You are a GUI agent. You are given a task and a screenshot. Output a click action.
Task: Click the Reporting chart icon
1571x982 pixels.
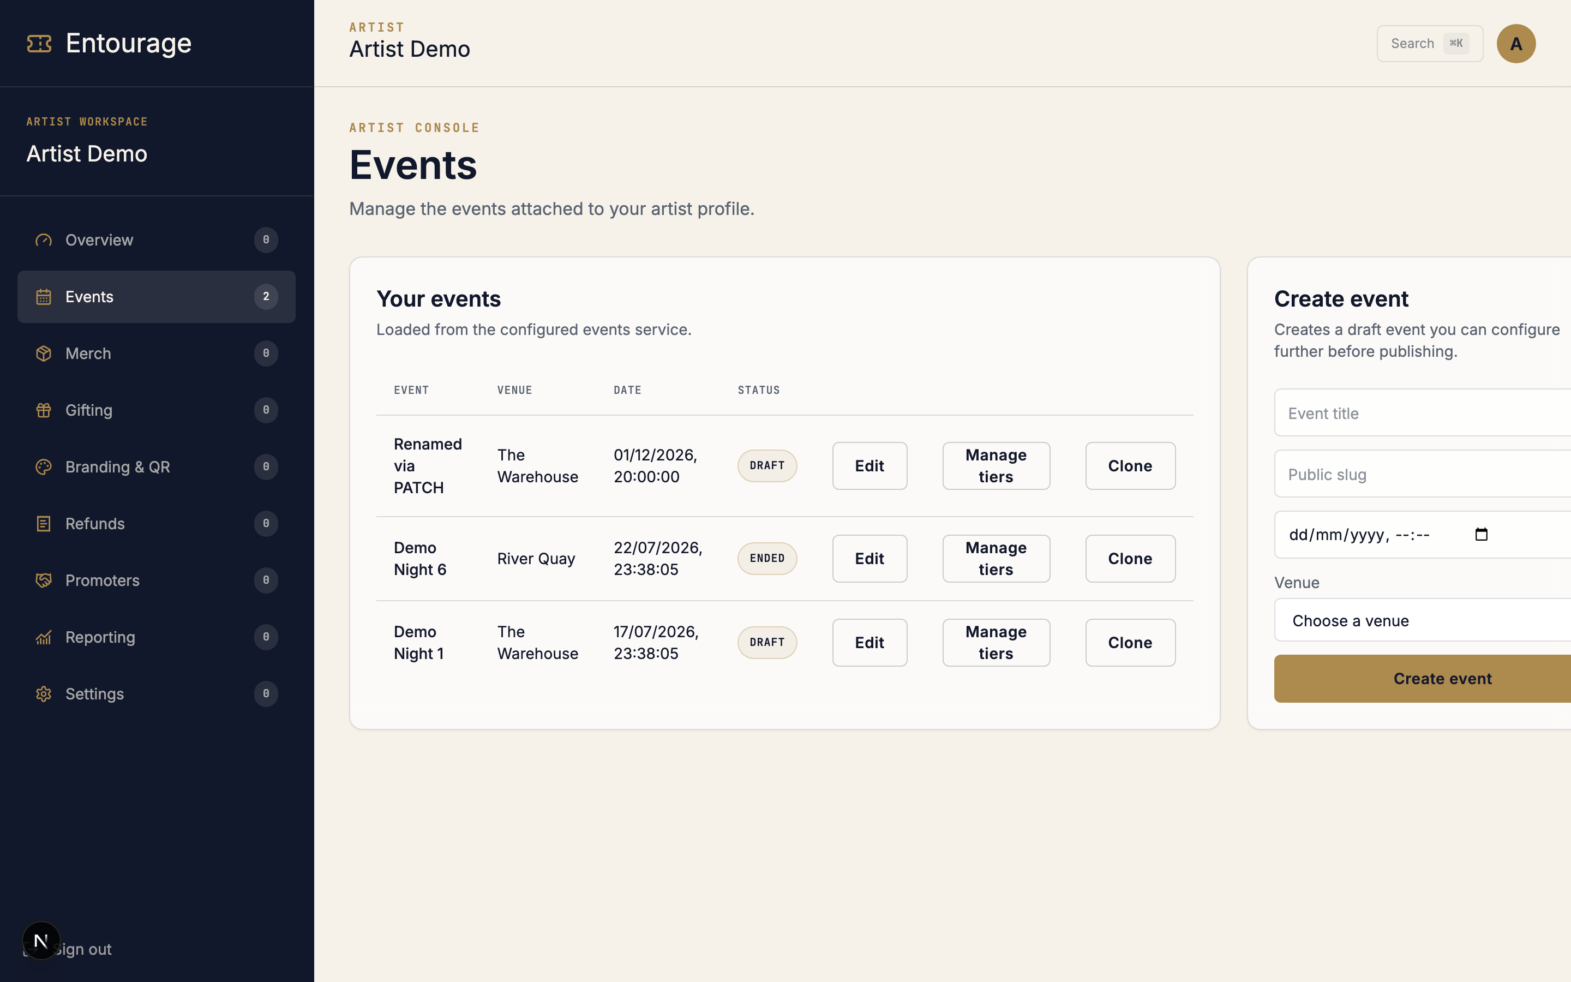click(x=44, y=637)
